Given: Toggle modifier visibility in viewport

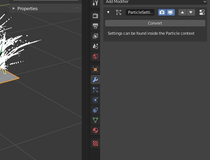Looking at the screenshot, I should (x=170, y=12).
